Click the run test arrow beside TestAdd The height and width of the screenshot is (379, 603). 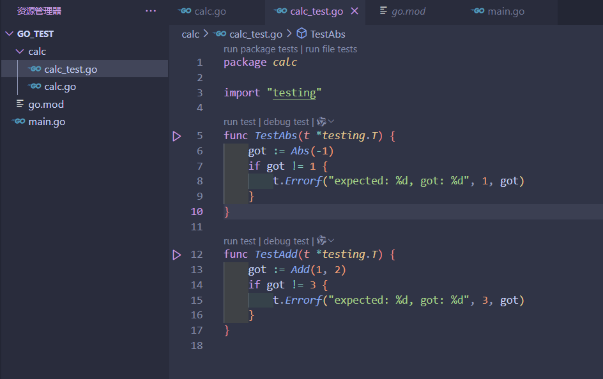[x=176, y=255]
